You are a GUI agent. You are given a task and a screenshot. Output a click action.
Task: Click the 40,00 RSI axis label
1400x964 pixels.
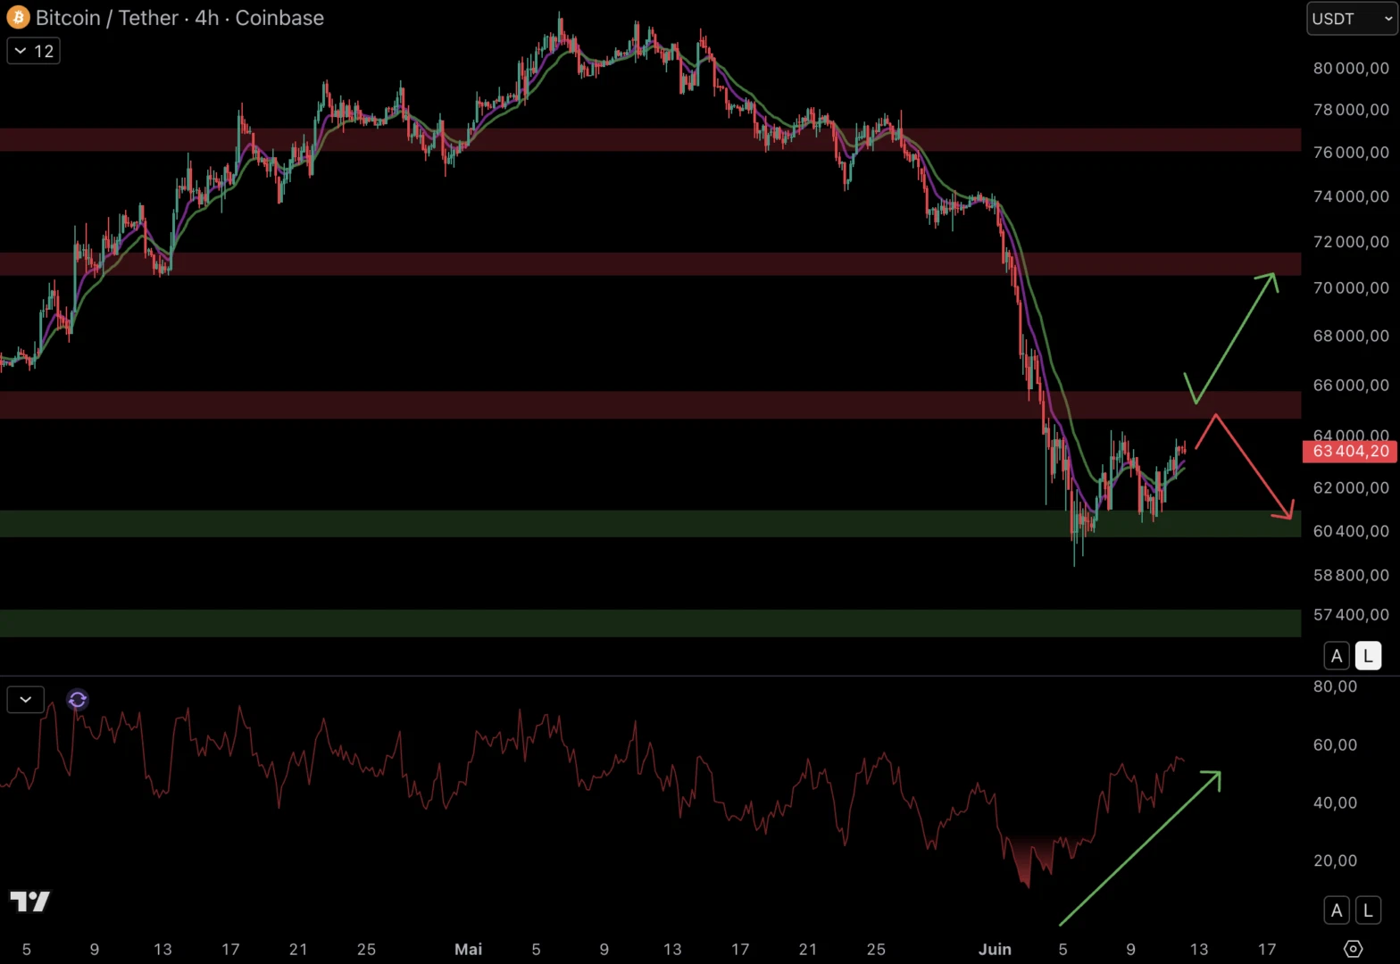[x=1335, y=802]
